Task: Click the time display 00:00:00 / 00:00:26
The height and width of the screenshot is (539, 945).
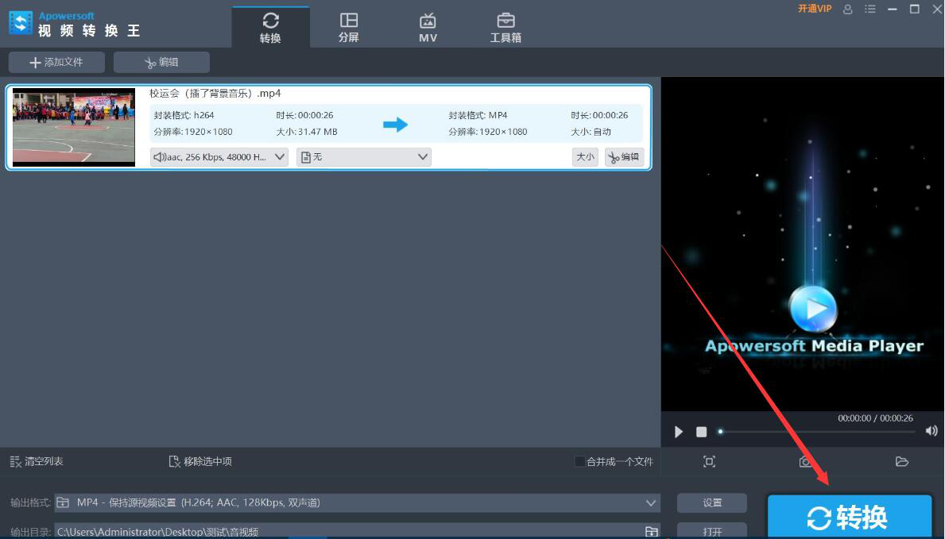Action: 875,418
